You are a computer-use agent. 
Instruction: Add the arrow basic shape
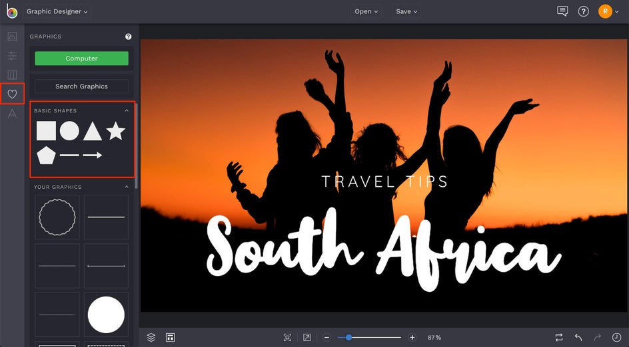[x=93, y=156]
